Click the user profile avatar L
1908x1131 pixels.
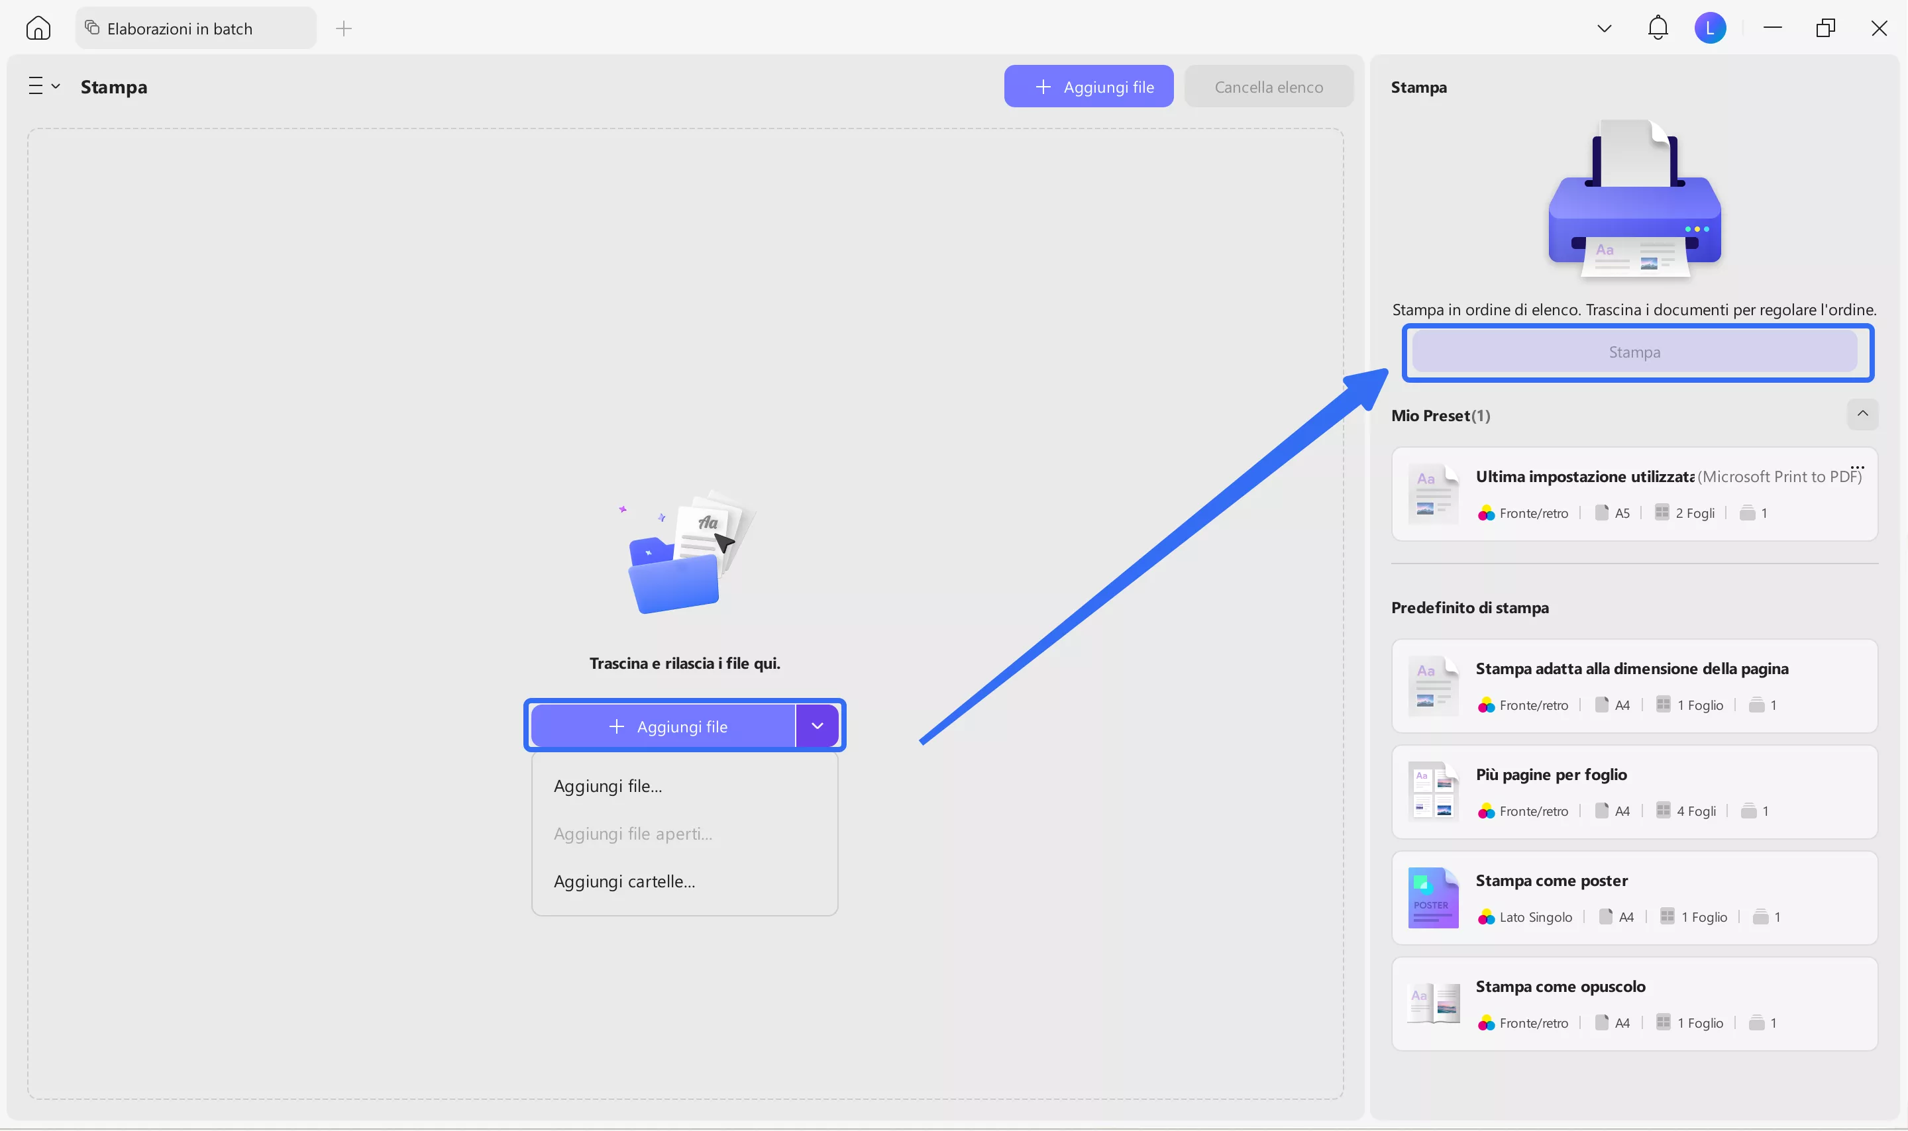click(x=1710, y=28)
